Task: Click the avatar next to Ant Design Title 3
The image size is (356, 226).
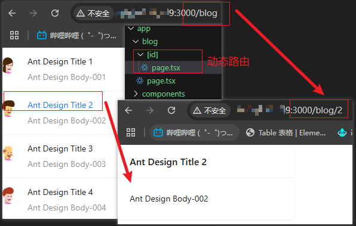Action: [8, 153]
